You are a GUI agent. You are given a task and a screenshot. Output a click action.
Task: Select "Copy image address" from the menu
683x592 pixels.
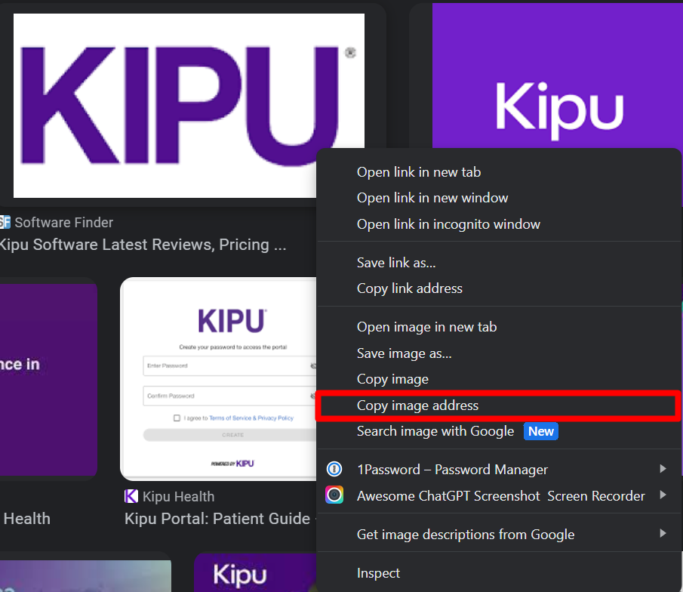click(x=417, y=406)
